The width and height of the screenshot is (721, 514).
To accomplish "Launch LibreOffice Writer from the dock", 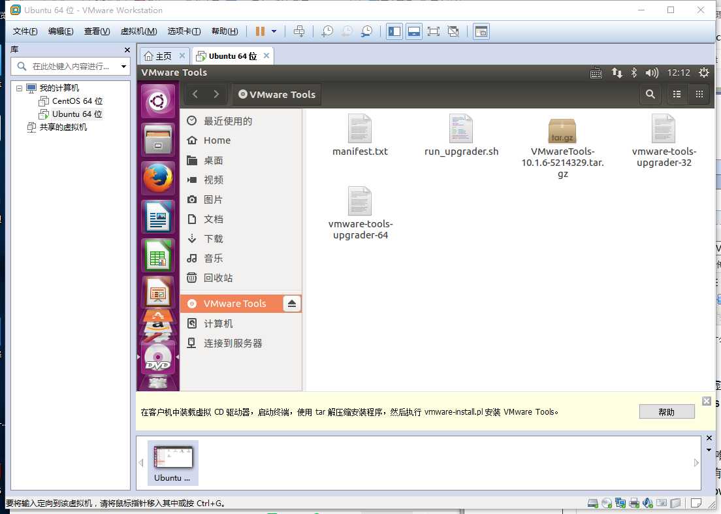I will click(158, 217).
